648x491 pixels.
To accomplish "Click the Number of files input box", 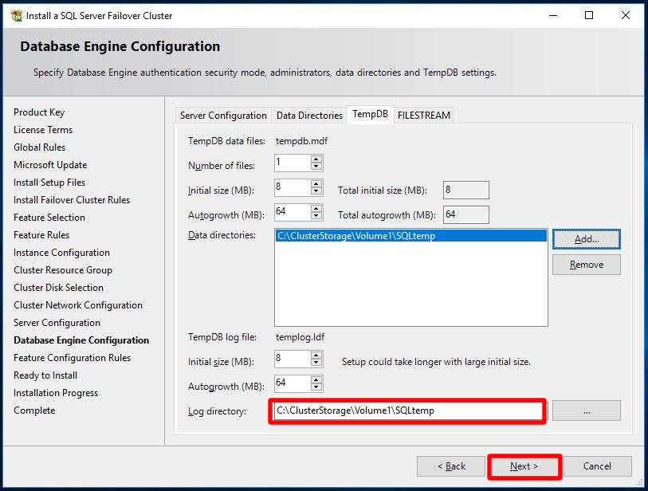I will point(291,163).
